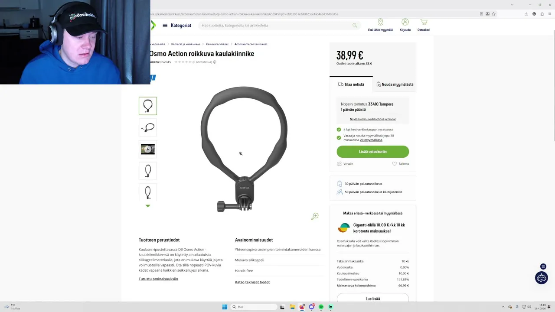Open browser application menu

pyautogui.click(x=549, y=14)
